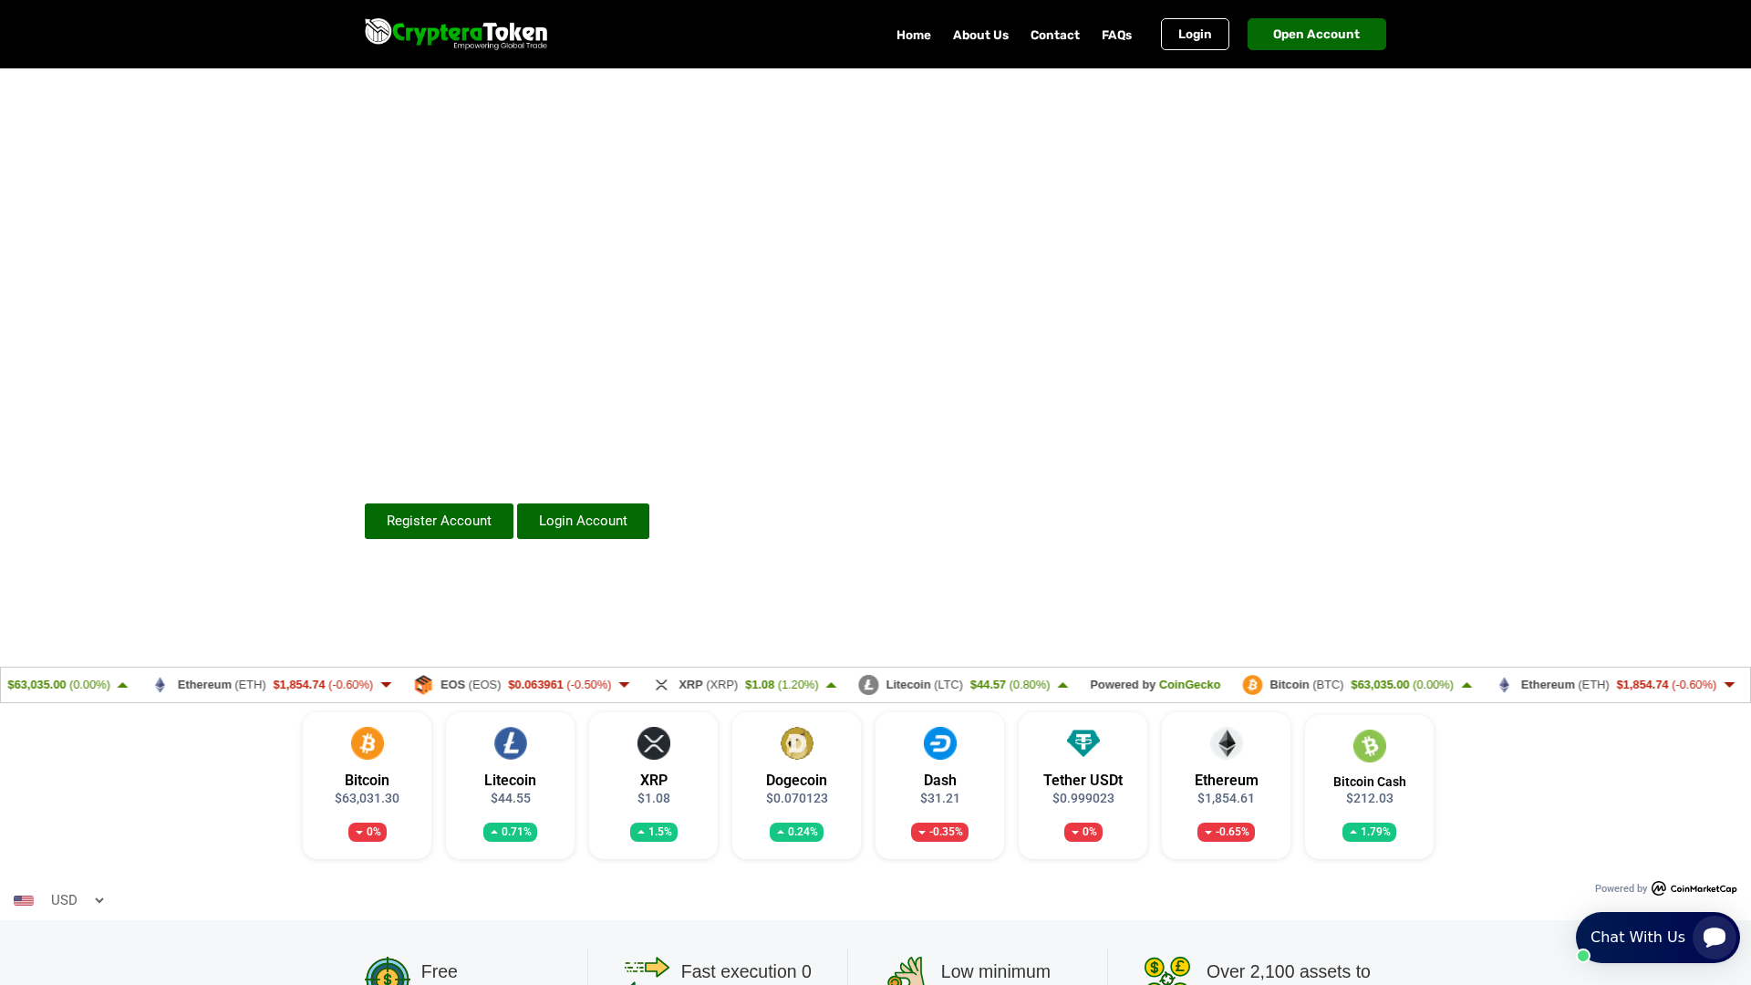This screenshot has width=1751, height=985.
Task: Click the Tether USDt 0% change badge
Action: tap(1083, 832)
